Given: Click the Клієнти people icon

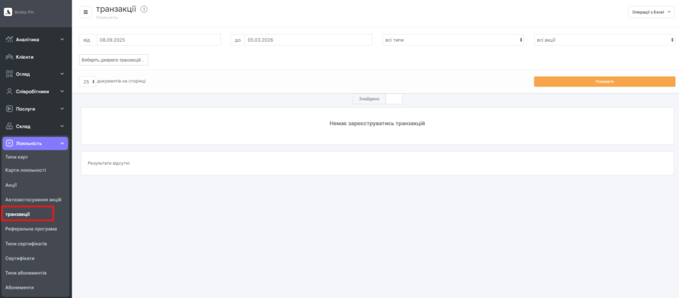Looking at the screenshot, I should tap(9, 57).
